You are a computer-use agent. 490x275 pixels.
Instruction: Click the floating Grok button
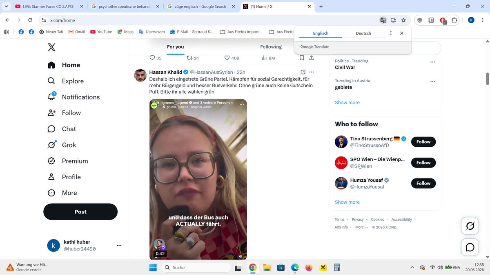tap(470, 226)
